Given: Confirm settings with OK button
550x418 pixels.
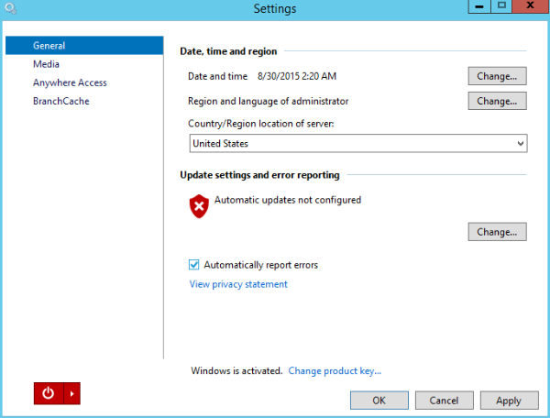Looking at the screenshot, I should pyautogui.click(x=379, y=401).
